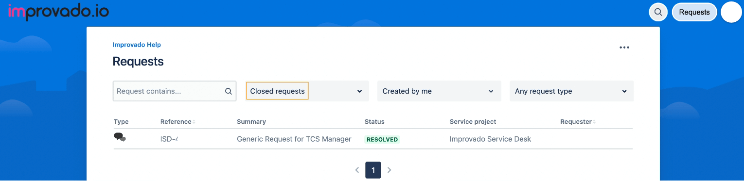
Task: Click the RESOLVED status badge
Action: [x=382, y=139]
